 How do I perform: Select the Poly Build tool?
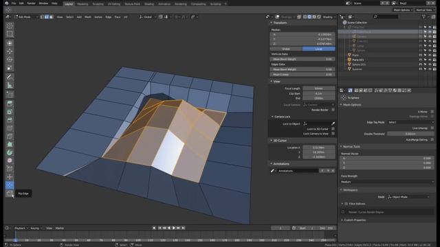click(10, 144)
